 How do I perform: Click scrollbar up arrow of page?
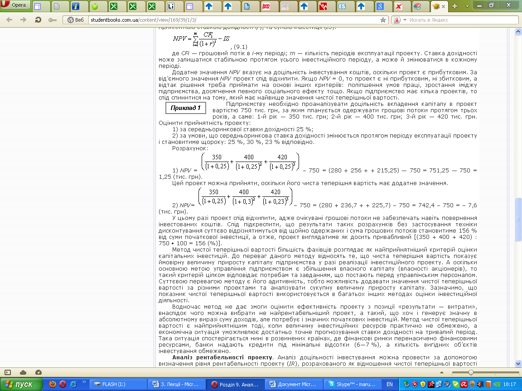517,32
